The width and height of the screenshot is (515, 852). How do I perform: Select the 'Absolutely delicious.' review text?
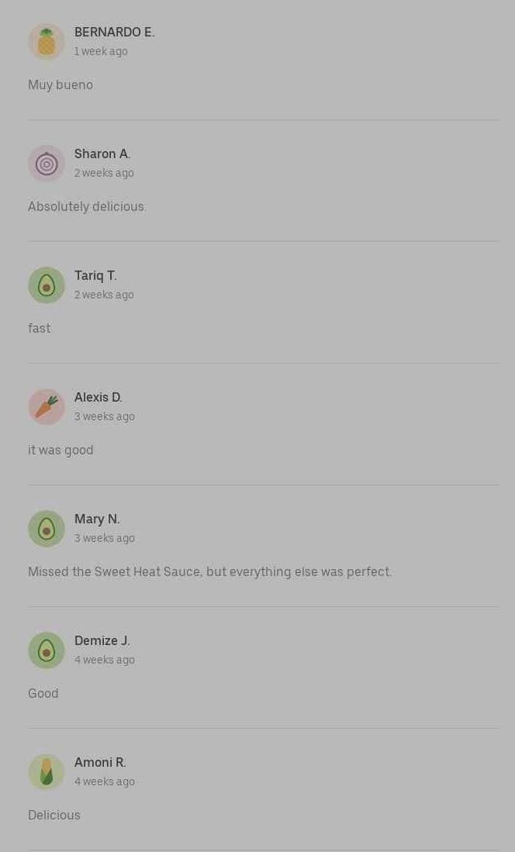click(x=87, y=206)
